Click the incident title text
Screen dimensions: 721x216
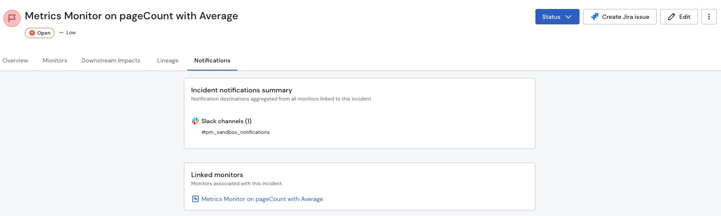click(x=132, y=16)
